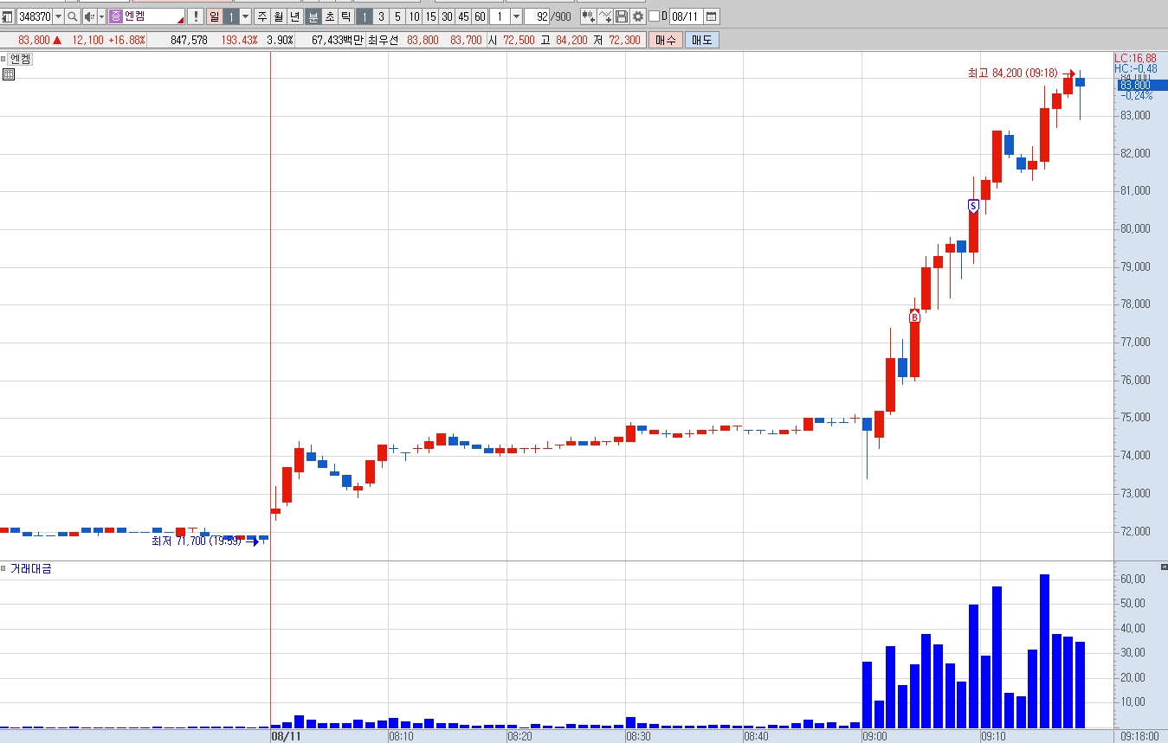The image size is (1168, 743).
Task: Click the 매수 buy button
Action: [x=665, y=40]
